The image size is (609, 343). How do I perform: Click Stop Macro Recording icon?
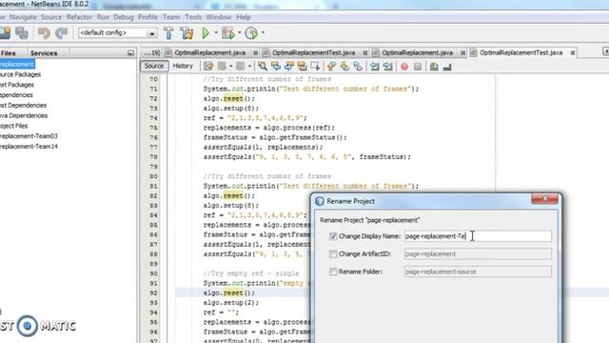pos(418,67)
